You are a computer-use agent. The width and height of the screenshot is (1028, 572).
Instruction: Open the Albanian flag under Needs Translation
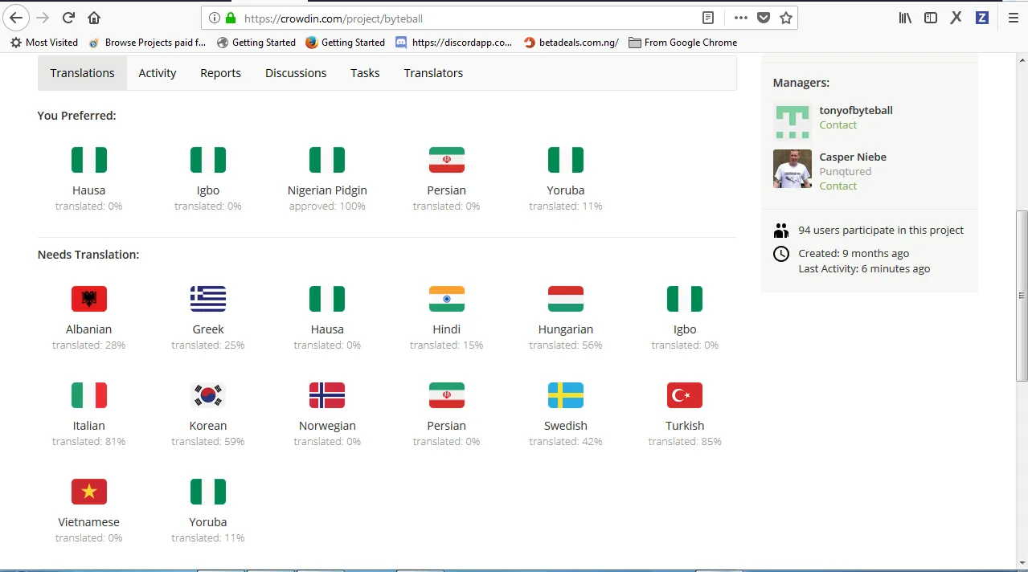click(x=89, y=299)
